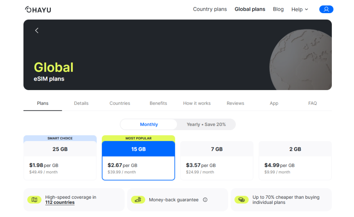Click the money-back guarantee info icon

point(205,200)
